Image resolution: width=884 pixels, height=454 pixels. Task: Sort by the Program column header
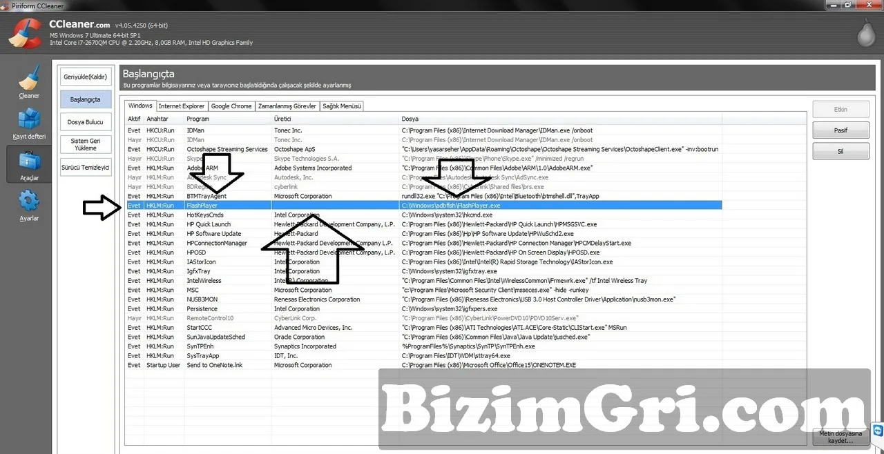(x=229, y=119)
